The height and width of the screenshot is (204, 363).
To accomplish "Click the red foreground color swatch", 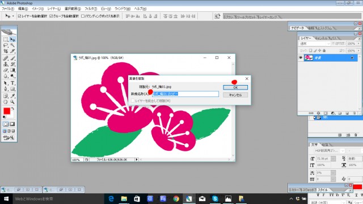I will coord(6,111).
